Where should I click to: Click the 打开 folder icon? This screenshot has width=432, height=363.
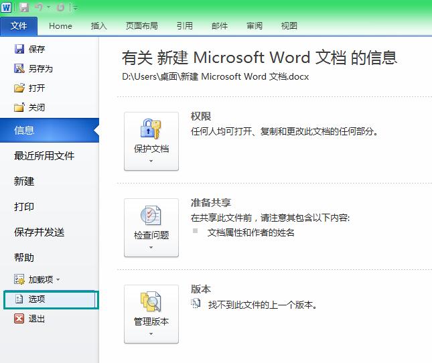coord(19,88)
